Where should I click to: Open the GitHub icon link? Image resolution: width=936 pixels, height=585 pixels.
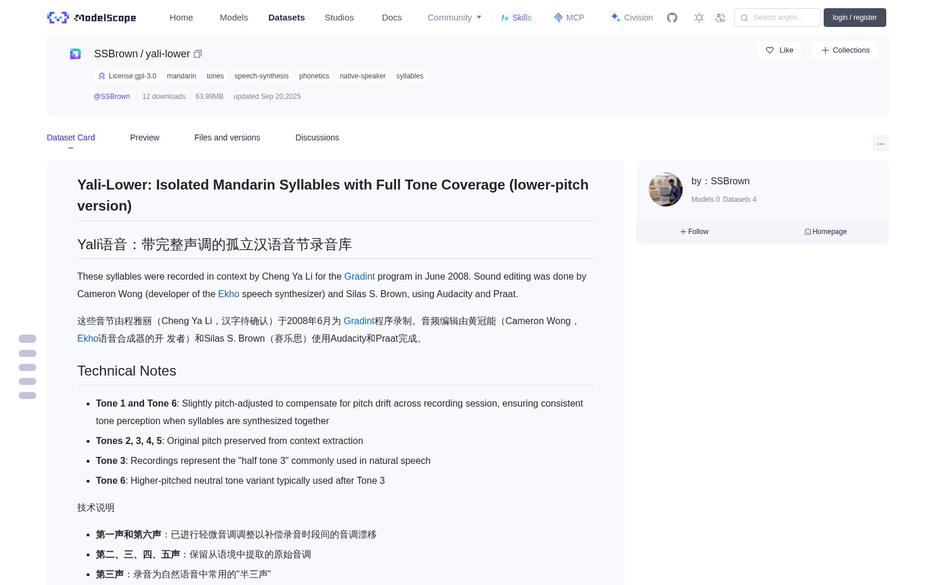[672, 18]
